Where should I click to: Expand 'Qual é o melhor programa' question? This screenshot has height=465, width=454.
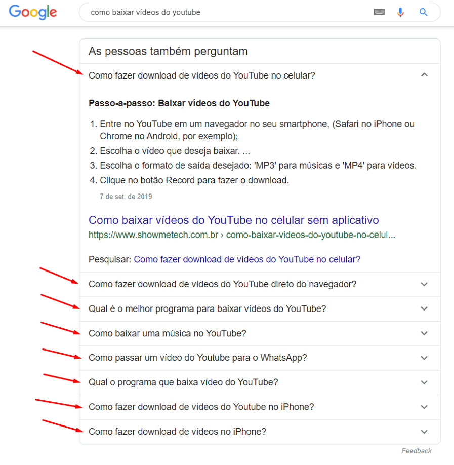(260, 308)
